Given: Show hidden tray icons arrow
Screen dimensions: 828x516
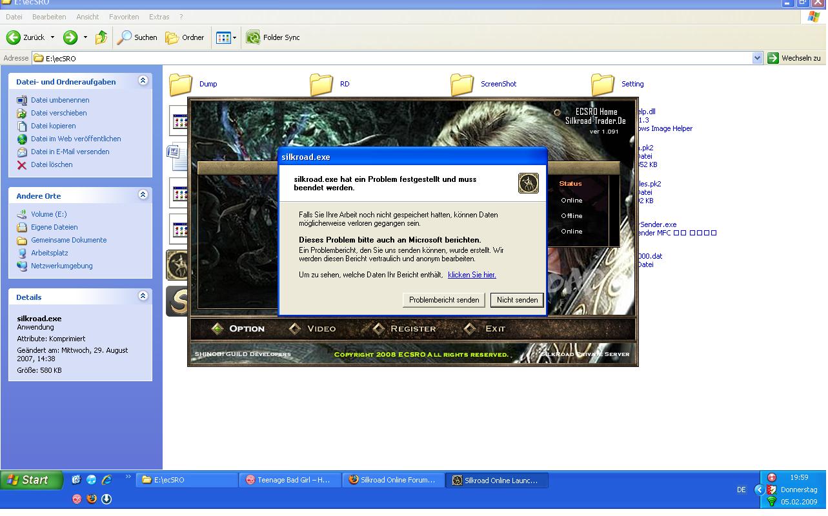Looking at the screenshot, I should 759,490.
